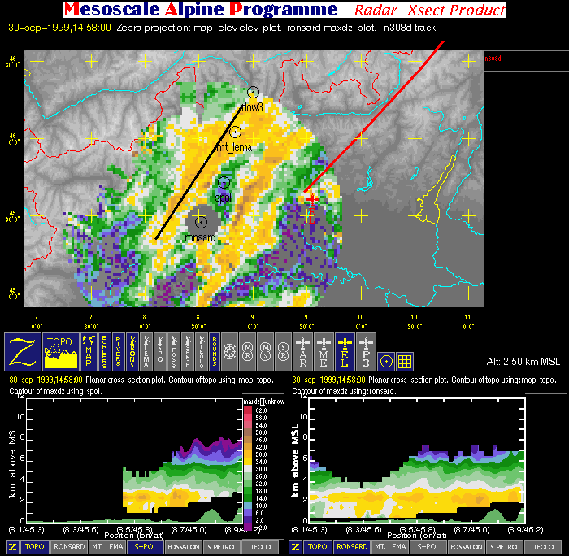Click the AR aircraft track icon
The width and height of the screenshot is (569, 556).
tap(304, 348)
